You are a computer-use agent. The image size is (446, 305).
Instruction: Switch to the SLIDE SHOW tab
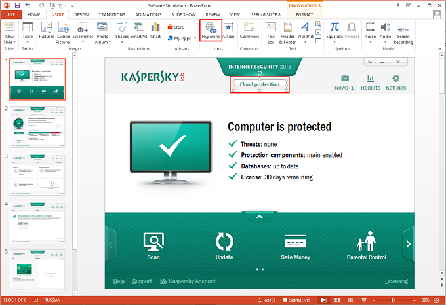tap(184, 15)
